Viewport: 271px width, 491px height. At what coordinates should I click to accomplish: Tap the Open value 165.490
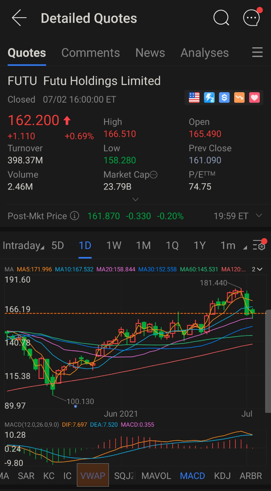pos(205,134)
